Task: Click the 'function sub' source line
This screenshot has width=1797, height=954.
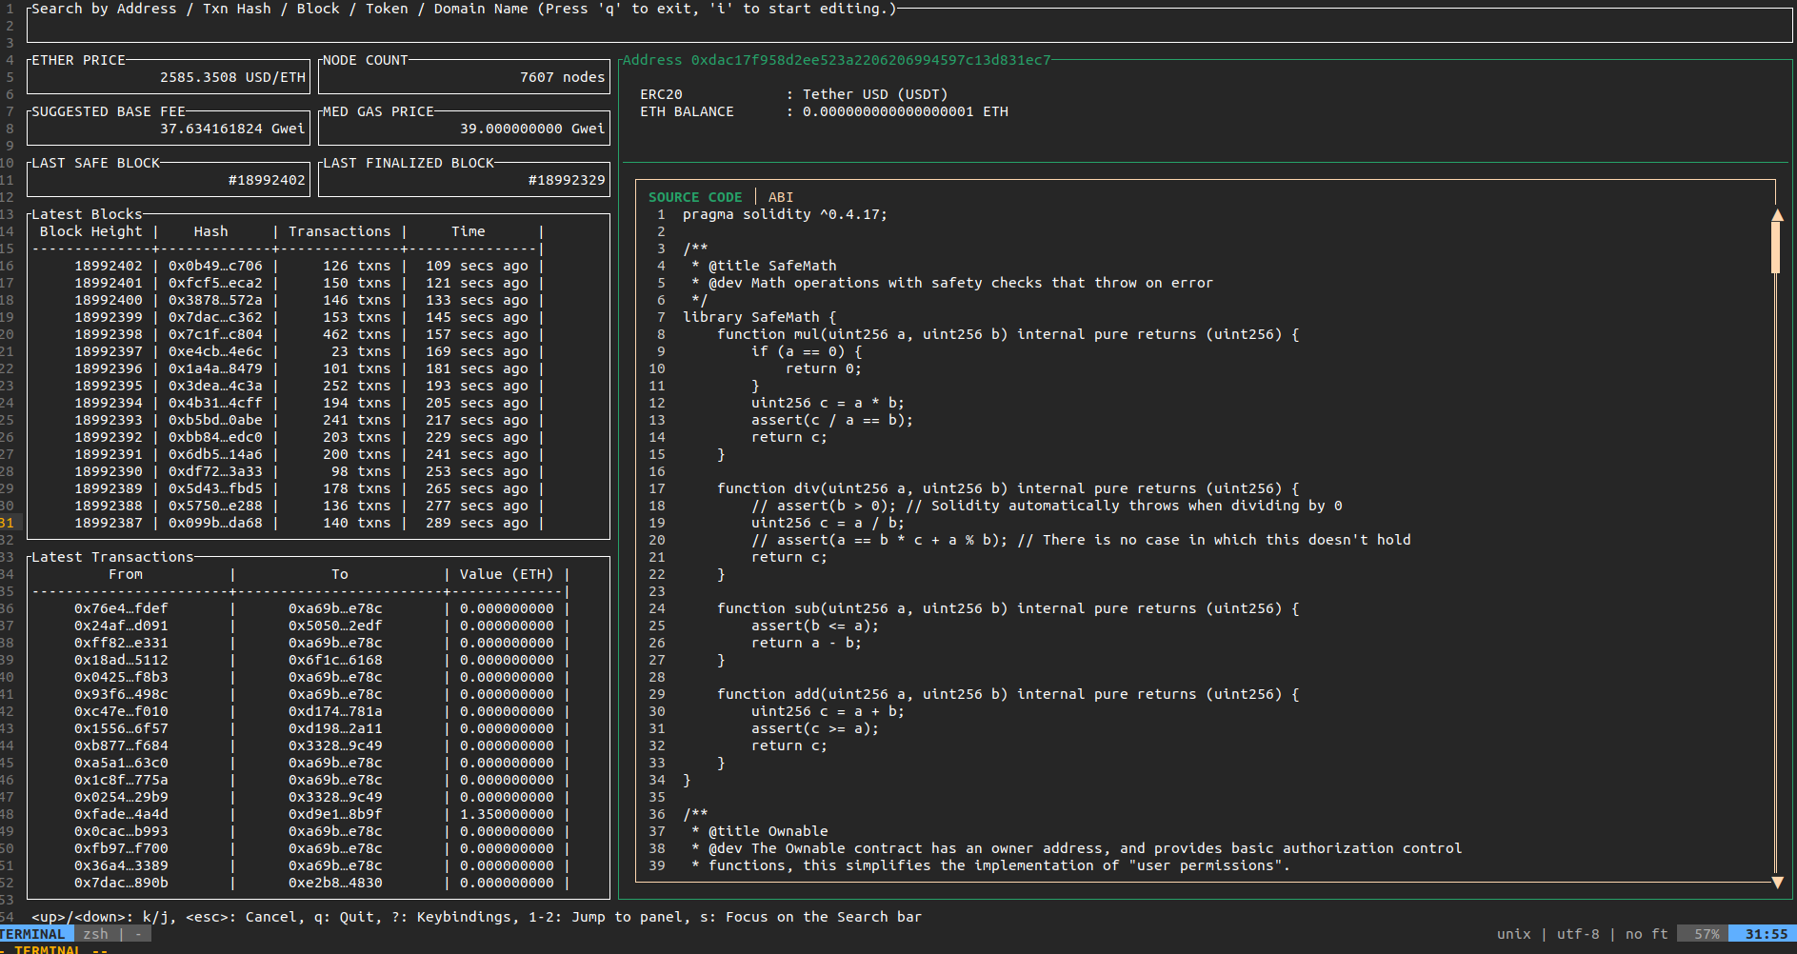Action: click(1008, 608)
